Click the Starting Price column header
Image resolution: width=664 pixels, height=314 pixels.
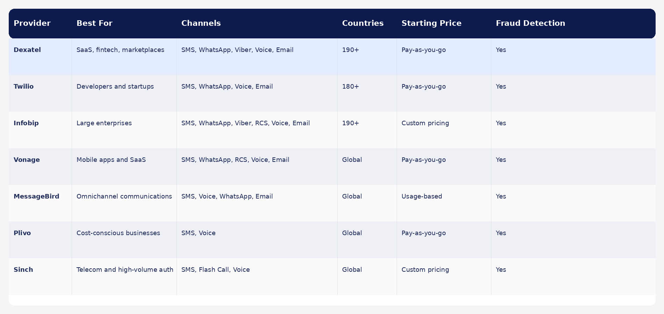coord(431,23)
